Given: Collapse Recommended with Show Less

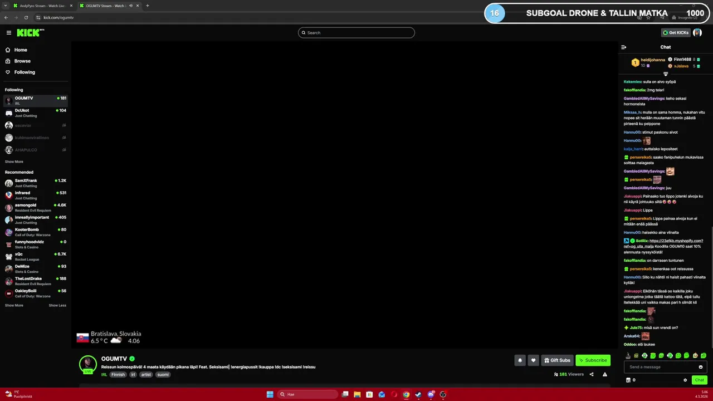Looking at the screenshot, I should [57, 305].
